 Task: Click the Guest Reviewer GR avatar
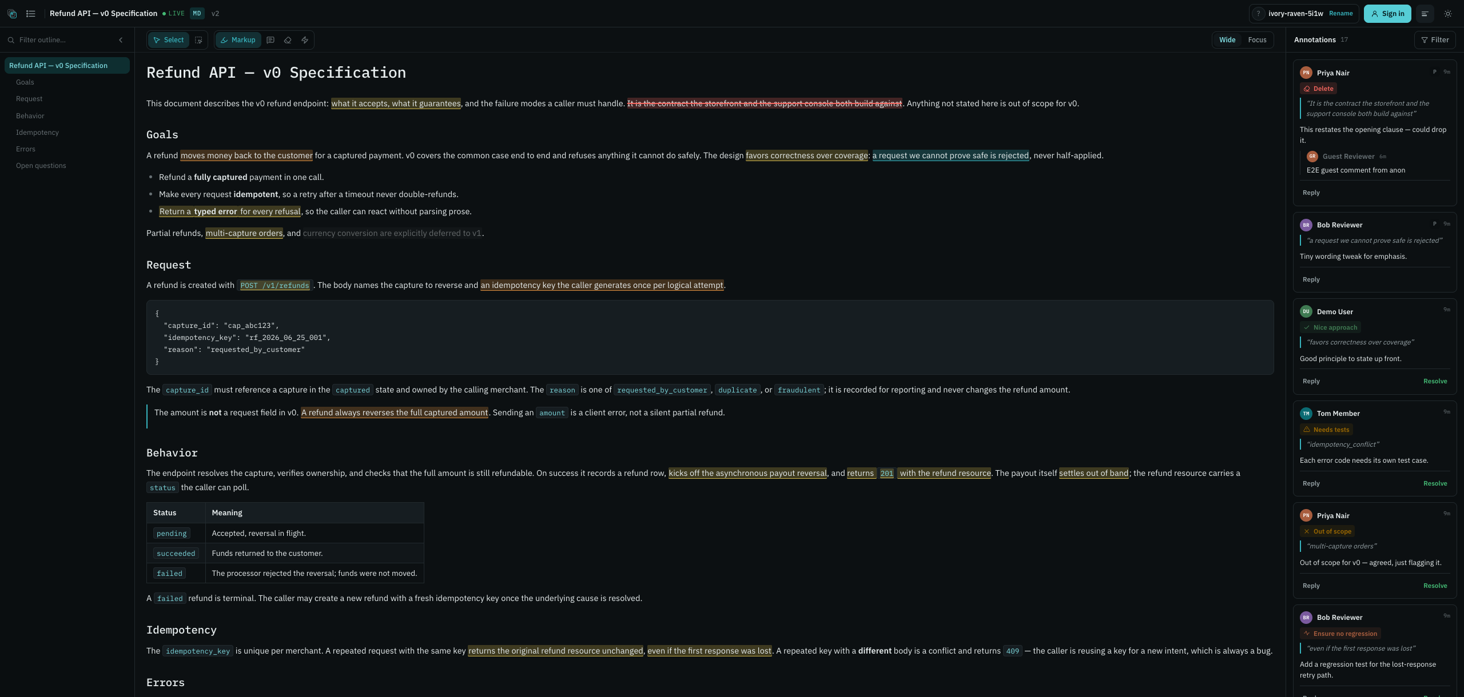(1312, 157)
